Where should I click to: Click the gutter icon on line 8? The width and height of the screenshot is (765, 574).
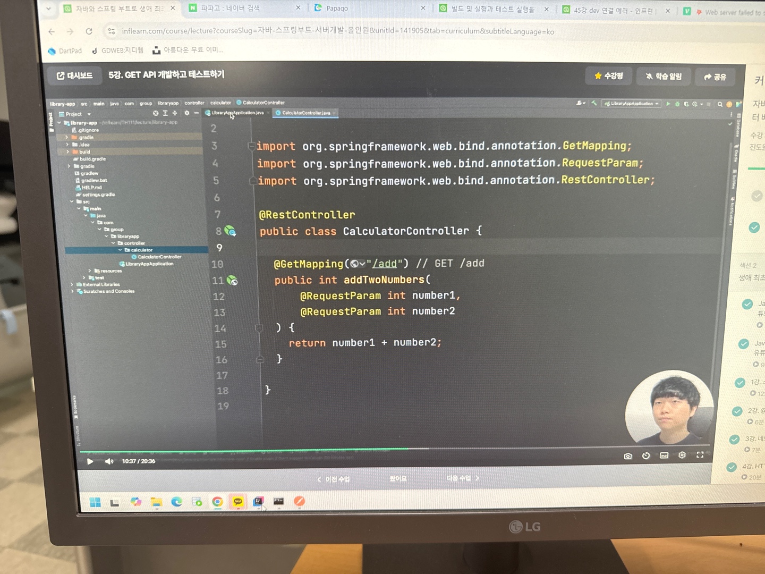pos(230,231)
